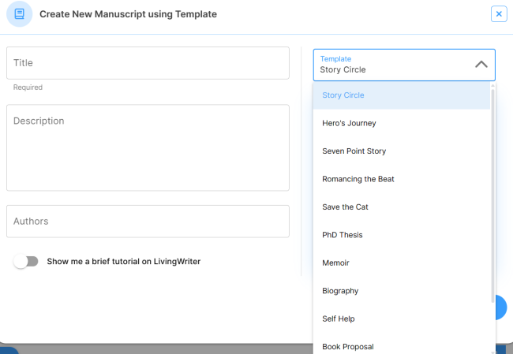Close the Create New Manuscript dialog

point(499,14)
